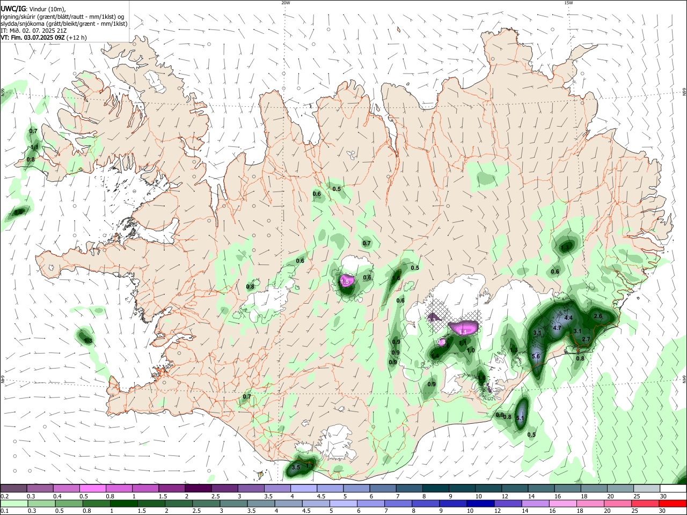Screen dimensions: 687x515
Task: Select the IT initial time line in the header
Action: 34,31
